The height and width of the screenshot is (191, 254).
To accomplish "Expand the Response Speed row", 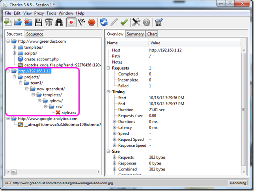I will coord(114,146).
